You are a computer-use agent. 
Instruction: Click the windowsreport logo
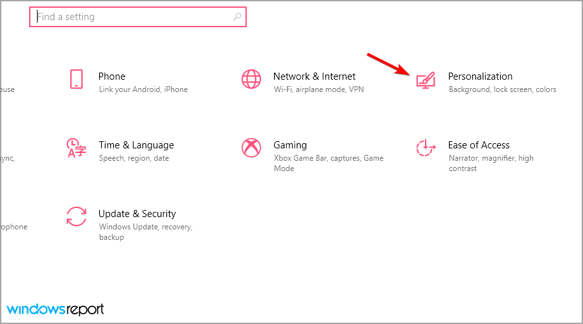point(56,310)
